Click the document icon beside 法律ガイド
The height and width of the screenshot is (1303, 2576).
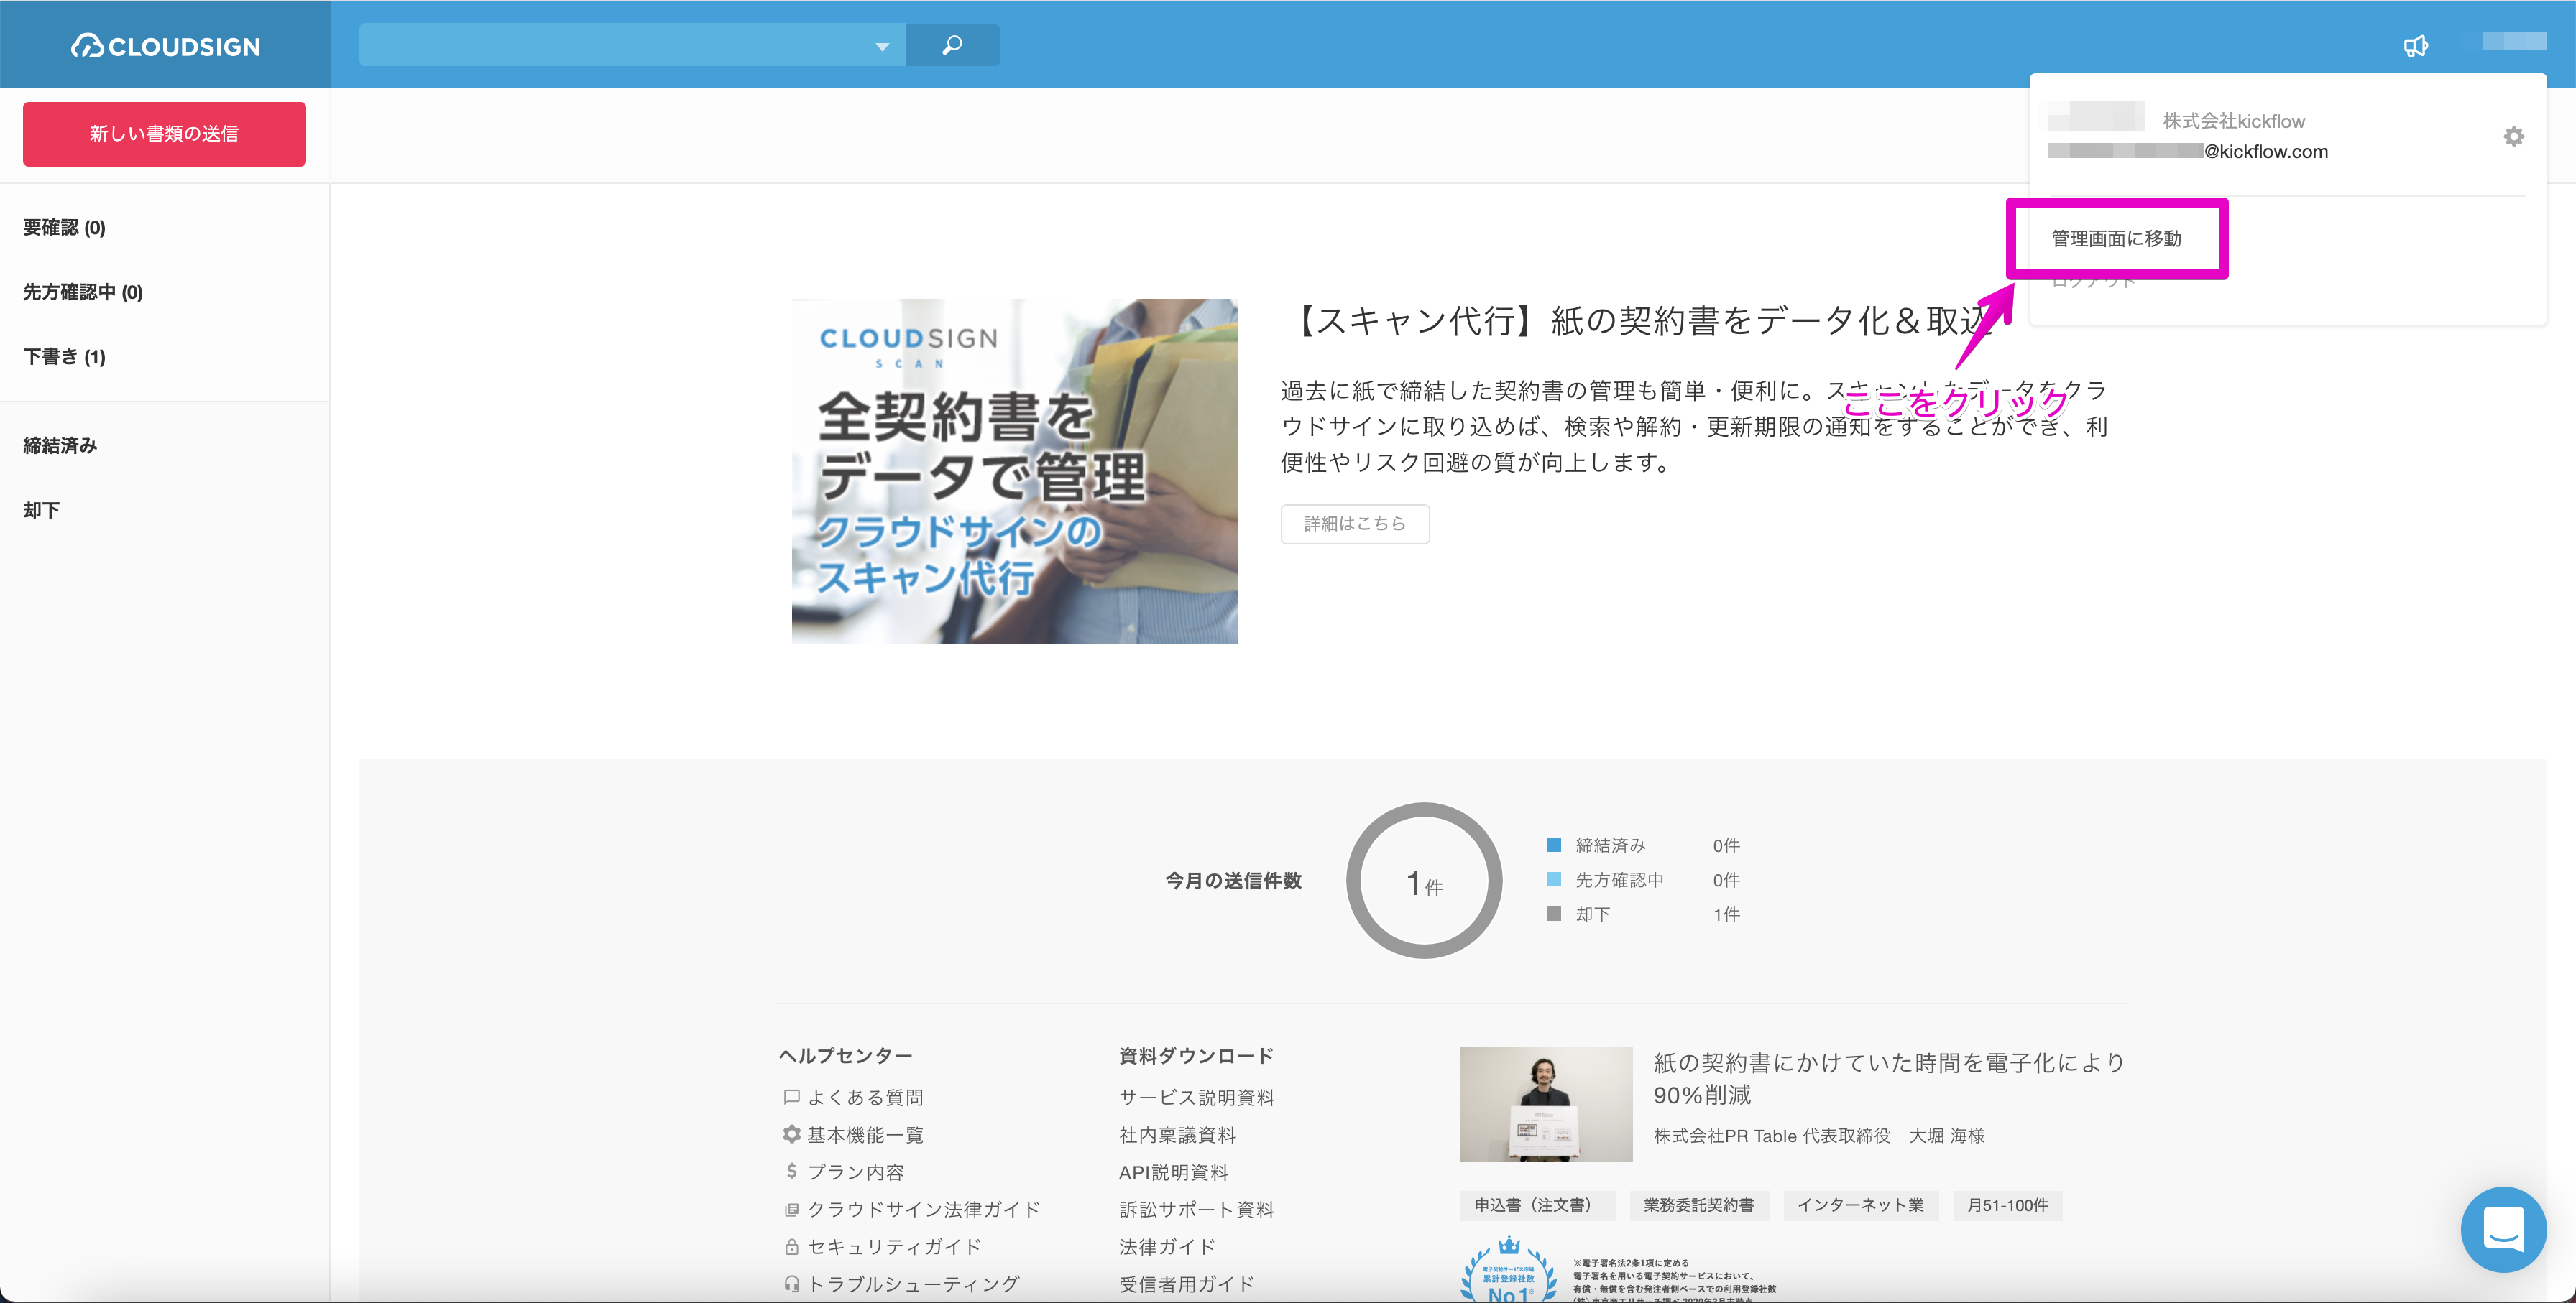tap(791, 1209)
